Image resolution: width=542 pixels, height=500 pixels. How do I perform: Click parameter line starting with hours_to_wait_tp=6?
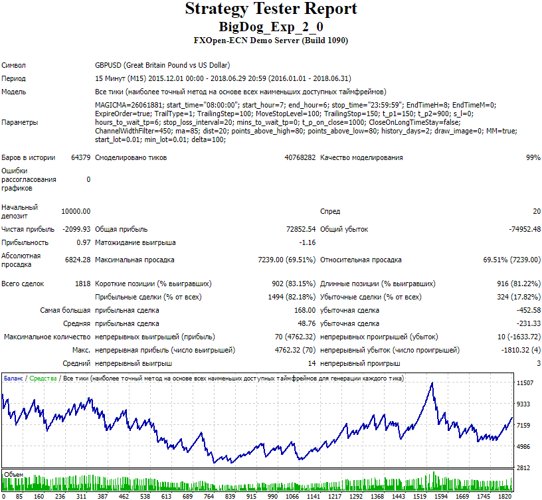(278, 122)
